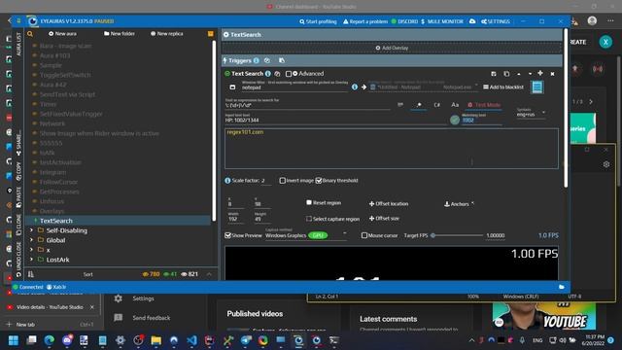This screenshot has width=622, height=350.
Task: Open MULE MONITOR
Action: click(x=442, y=21)
